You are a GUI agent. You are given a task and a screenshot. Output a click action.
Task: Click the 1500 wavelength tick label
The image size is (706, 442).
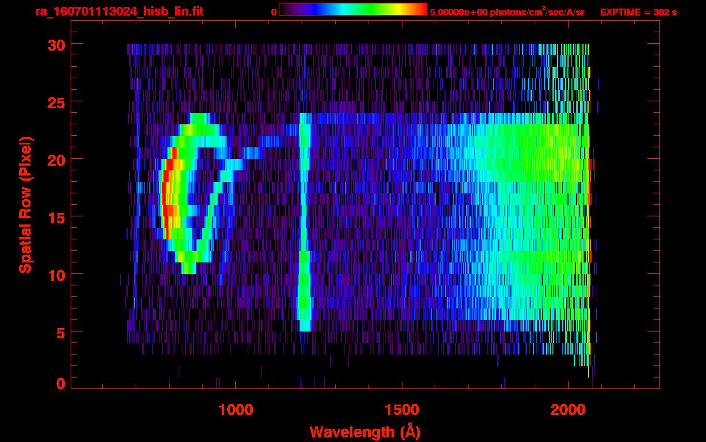(x=402, y=409)
